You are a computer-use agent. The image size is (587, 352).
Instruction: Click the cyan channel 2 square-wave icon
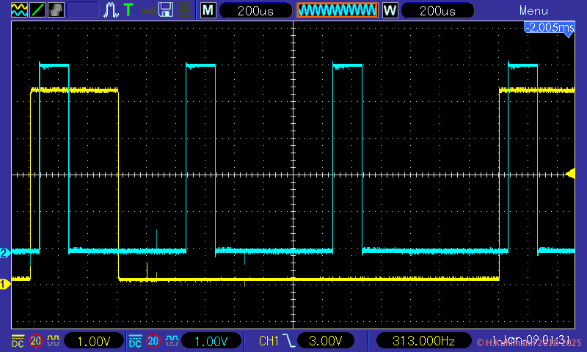tap(172, 340)
